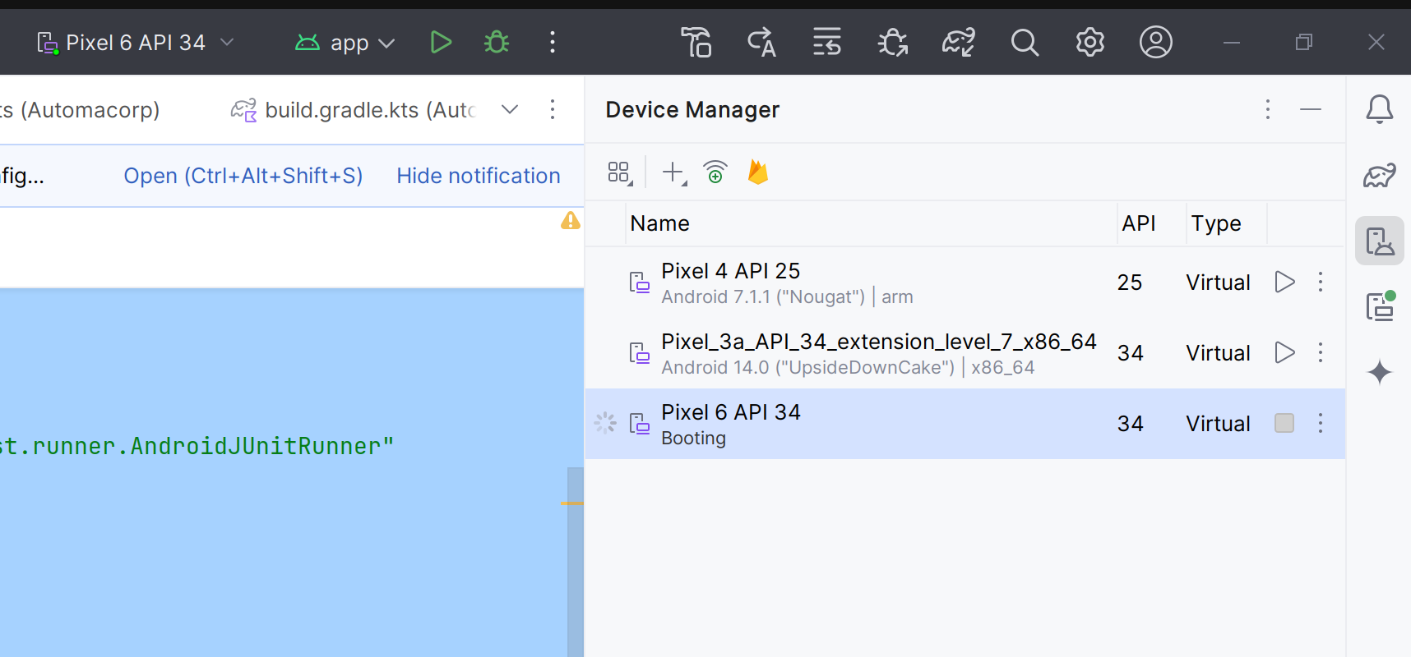Sort devices by API column header

[1151, 223]
